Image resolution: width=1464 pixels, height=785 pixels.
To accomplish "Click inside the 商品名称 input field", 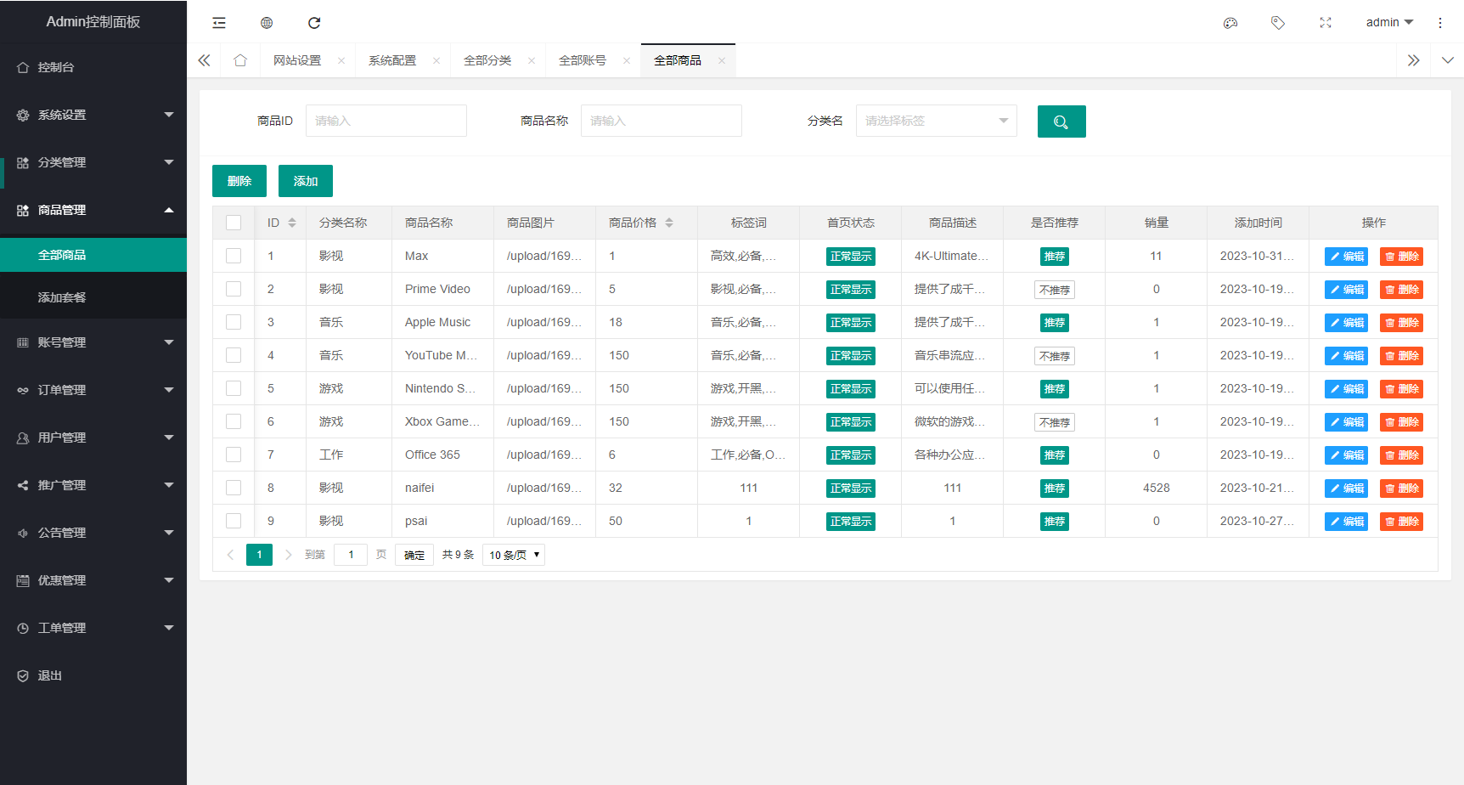I will click(661, 121).
